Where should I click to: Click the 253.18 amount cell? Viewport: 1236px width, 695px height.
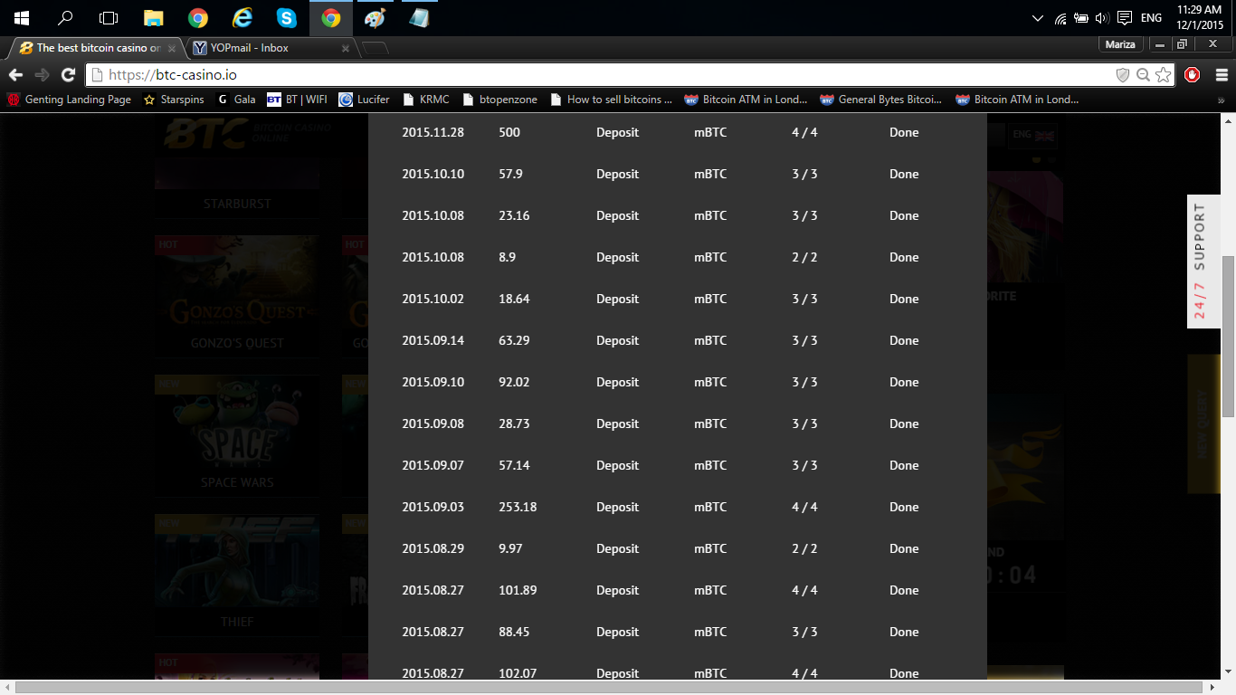click(518, 507)
